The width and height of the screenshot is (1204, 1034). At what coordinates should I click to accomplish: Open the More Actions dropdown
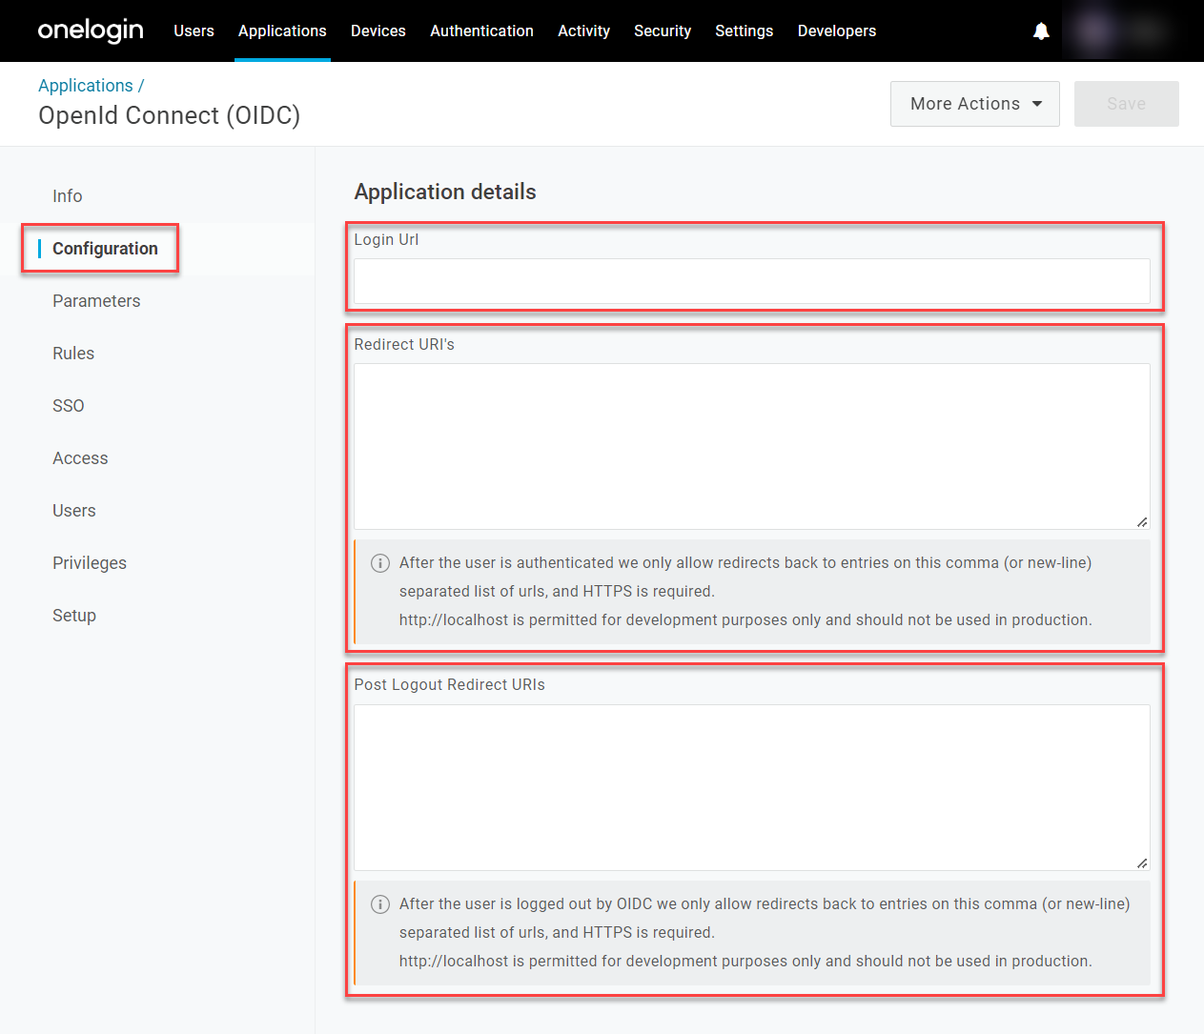coord(973,103)
